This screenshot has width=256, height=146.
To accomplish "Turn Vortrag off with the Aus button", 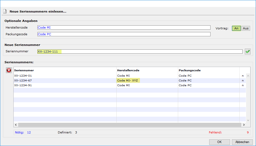I will (x=246, y=28).
